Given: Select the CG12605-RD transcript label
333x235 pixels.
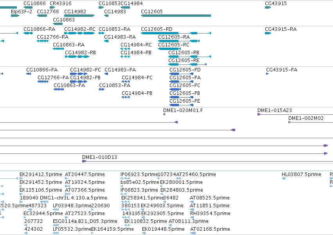Looking at the screenshot, I should tap(157, 29).
